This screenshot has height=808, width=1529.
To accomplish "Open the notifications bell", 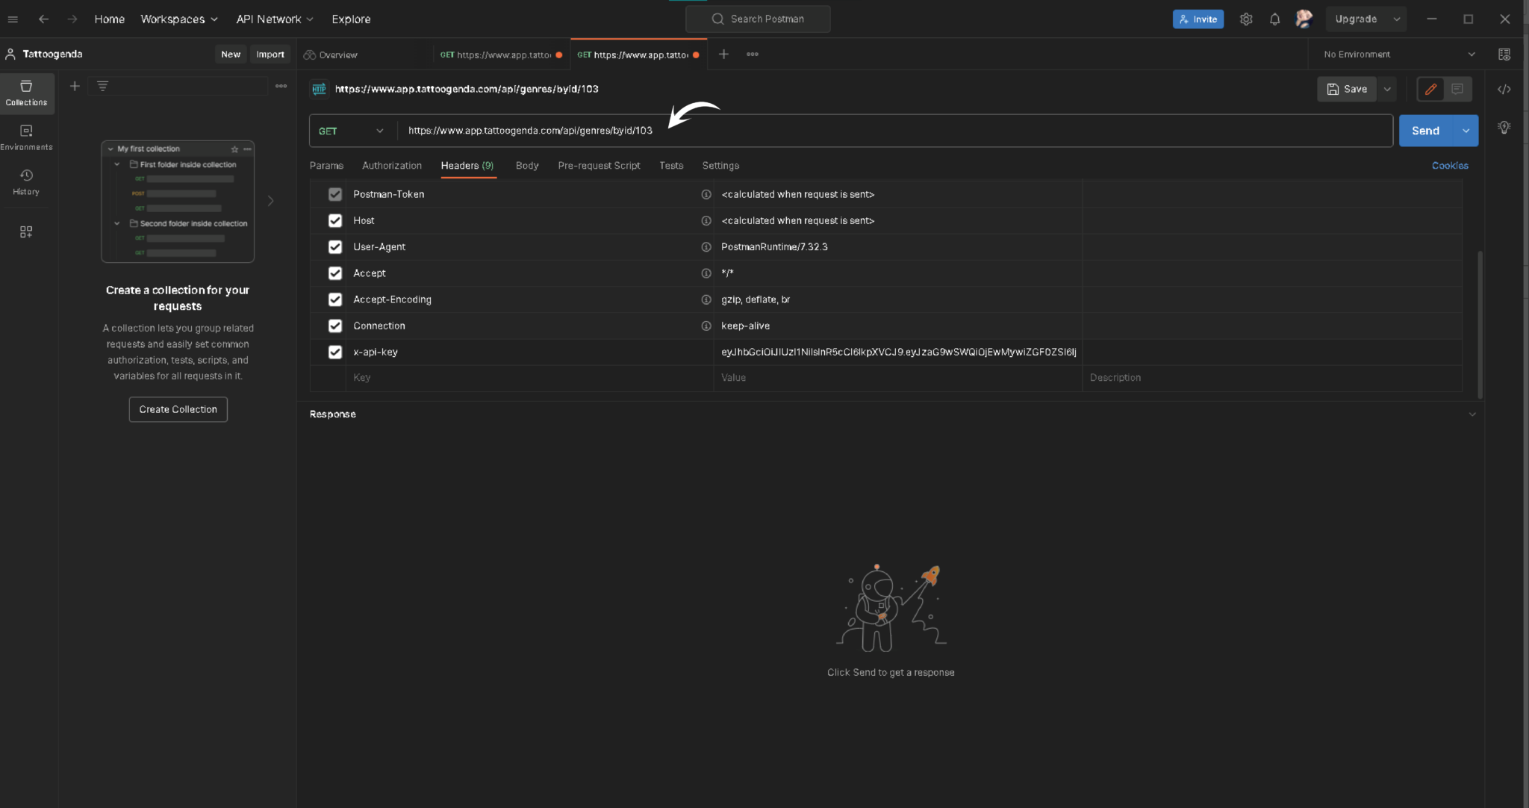I will pyautogui.click(x=1275, y=19).
